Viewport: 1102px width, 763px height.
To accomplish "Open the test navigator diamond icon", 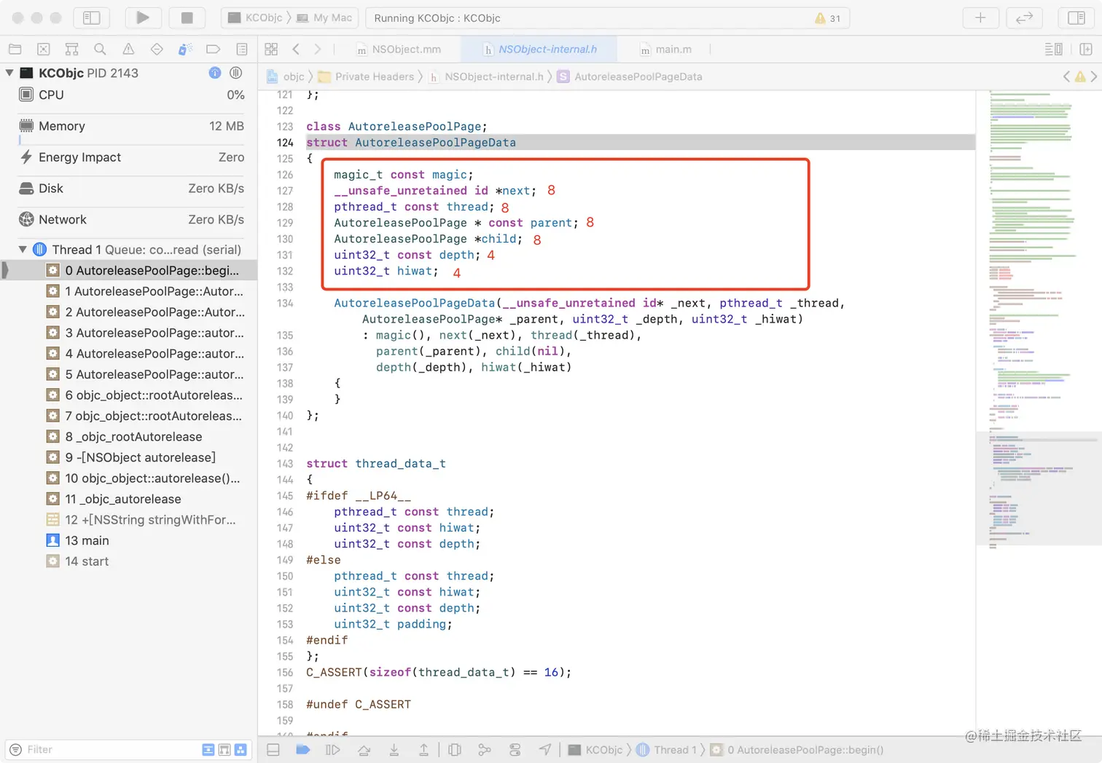I will point(157,49).
